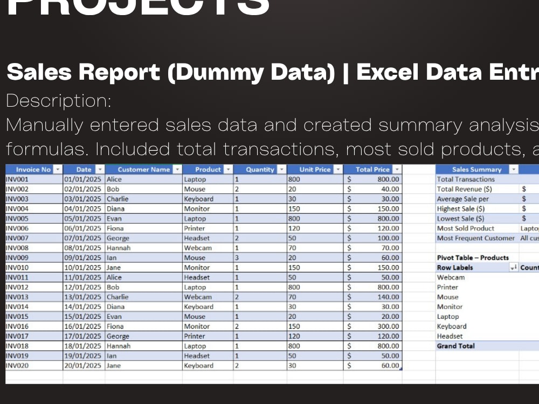
Task: Select the Customer Name header cell
Action: [x=144, y=169]
